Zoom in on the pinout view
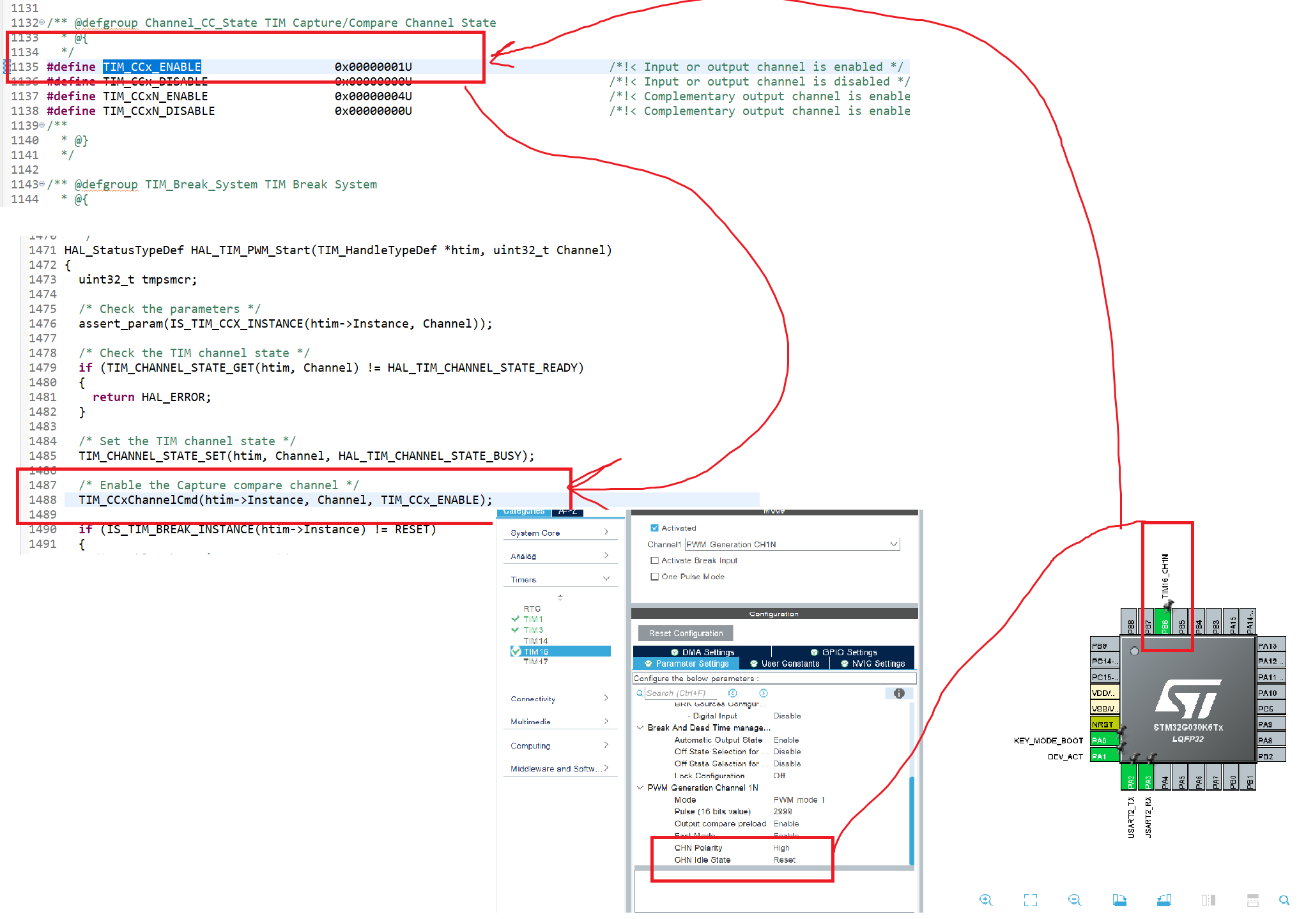The image size is (1306, 919). pyautogui.click(x=986, y=900)
